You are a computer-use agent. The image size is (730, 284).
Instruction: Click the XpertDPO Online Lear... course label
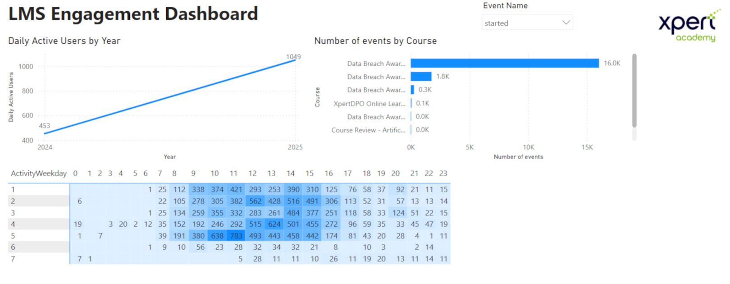coord(369,104)
